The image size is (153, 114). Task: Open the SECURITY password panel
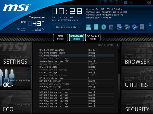tap(137, 102)
